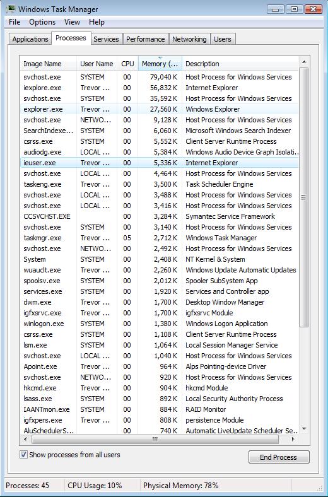Select the CCSVCHST.EXE process row
Image resolution: width=328 pixels, height=497 pixels.
coord(159,216)
